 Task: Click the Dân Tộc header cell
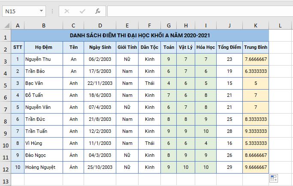[149, 47]
